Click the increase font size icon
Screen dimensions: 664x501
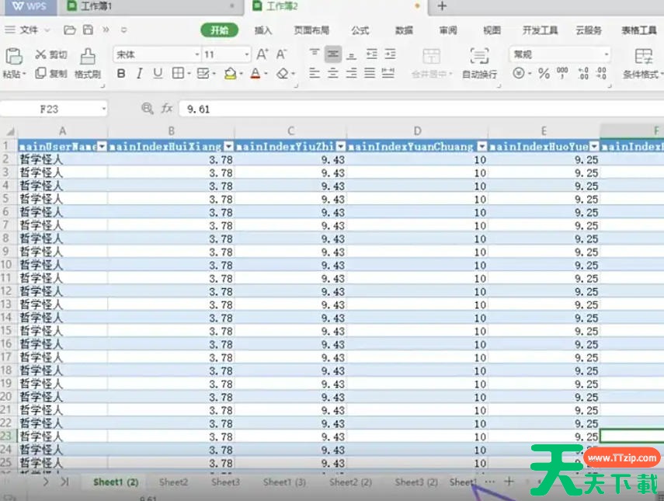[262, 54]
